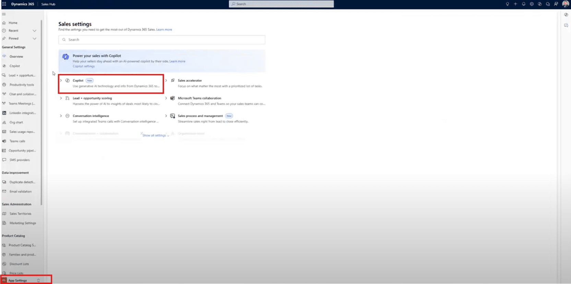571x284 pixels.
Task: Open Lead + opportunity scoring settings
Action: coord(92,98)
